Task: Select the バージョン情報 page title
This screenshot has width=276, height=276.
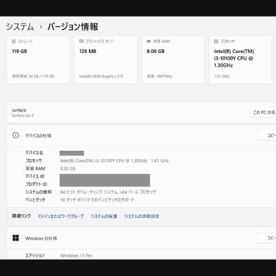Action: tap(73, 26)
